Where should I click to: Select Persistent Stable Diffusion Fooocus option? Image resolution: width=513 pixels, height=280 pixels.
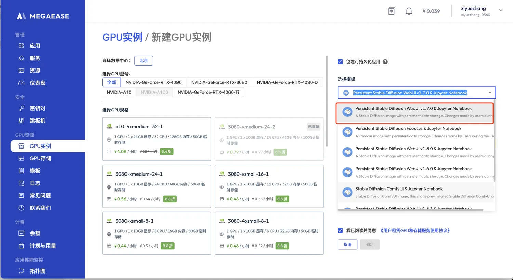[x=416, y=132]
